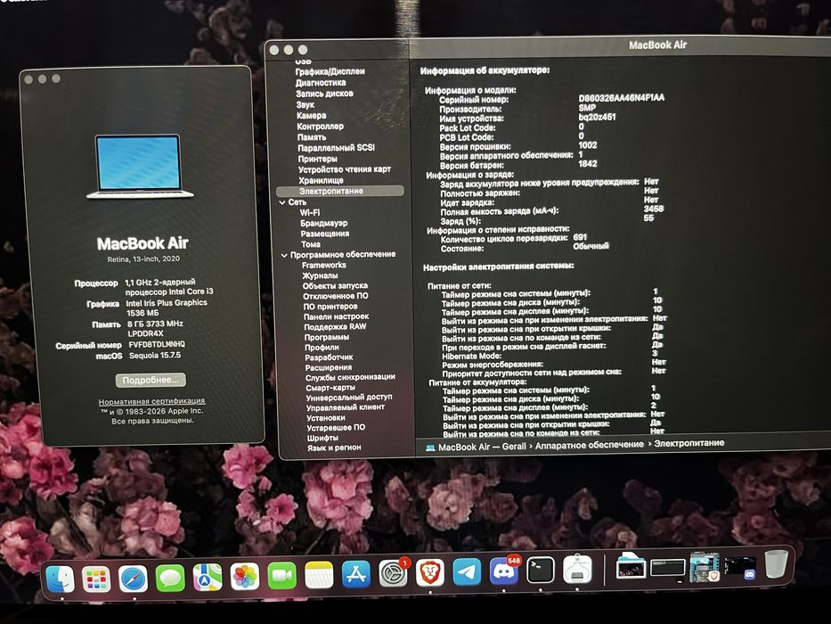Open the Messages app in Dock
This screenshot has width=831, height=624.
[x=170, y=578]
